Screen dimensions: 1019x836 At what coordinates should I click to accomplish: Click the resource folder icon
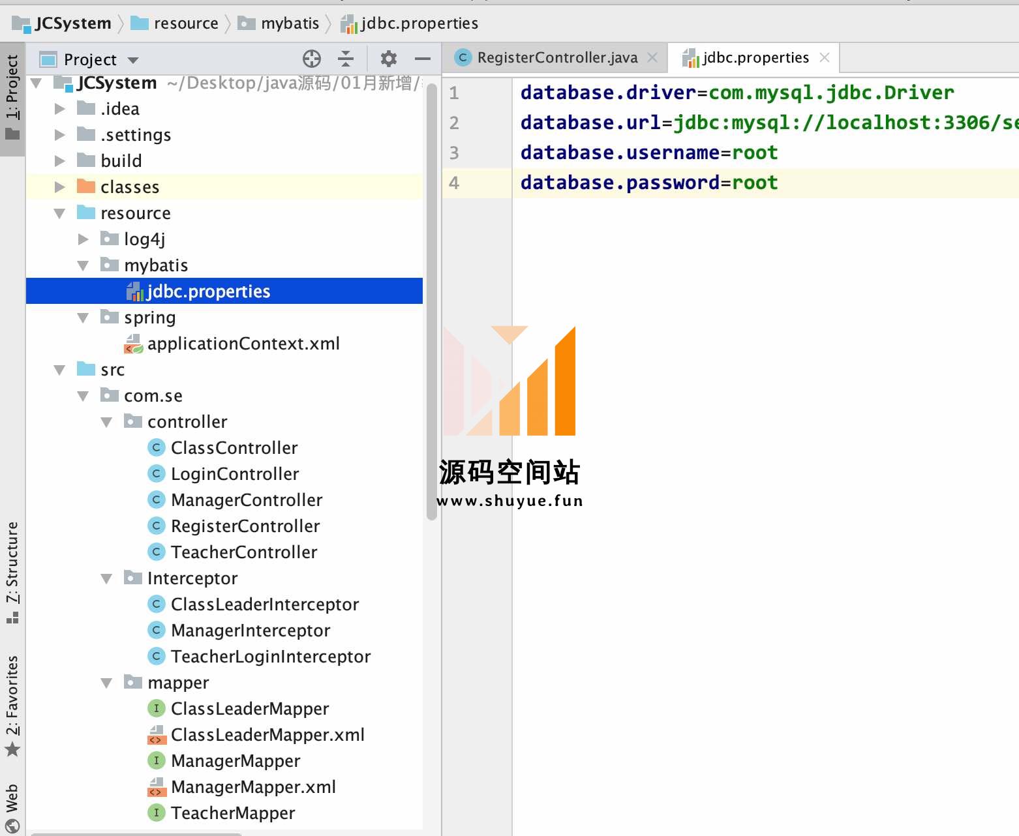point(86,213)
